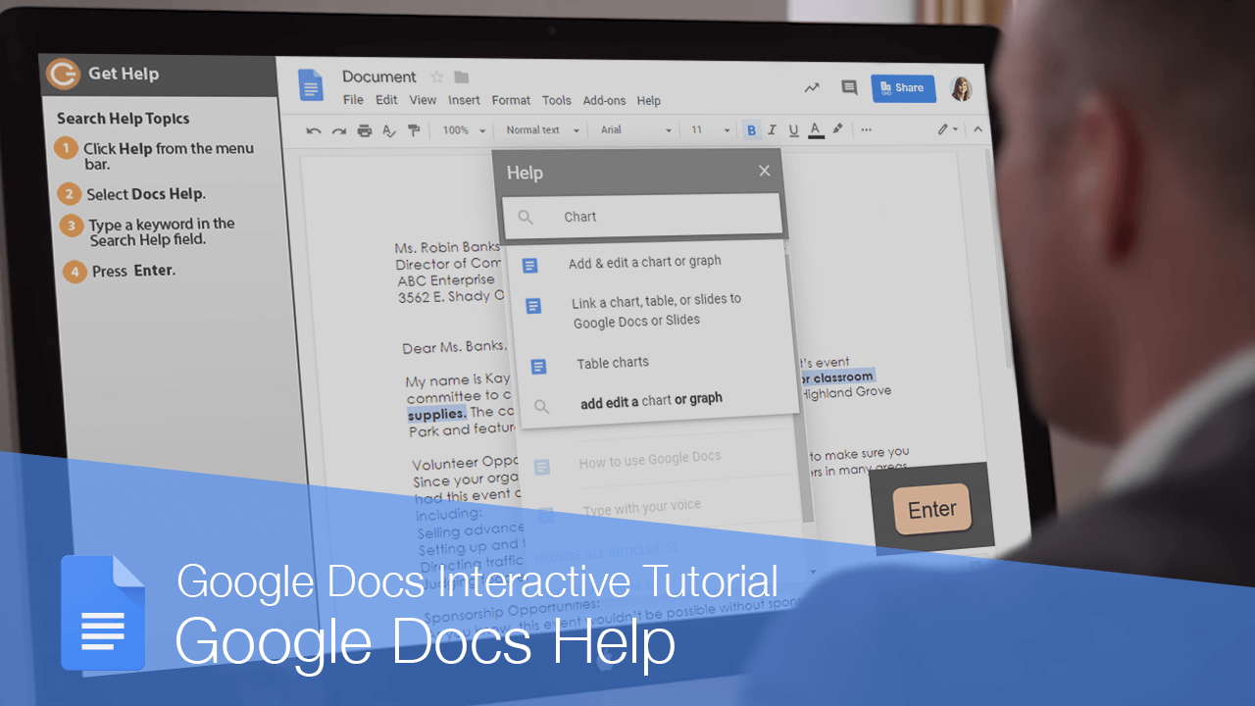This screenshot has width=1255, height=706.
Task: Open the Normal text styles dropdown
Action: (x=541, y=129)
